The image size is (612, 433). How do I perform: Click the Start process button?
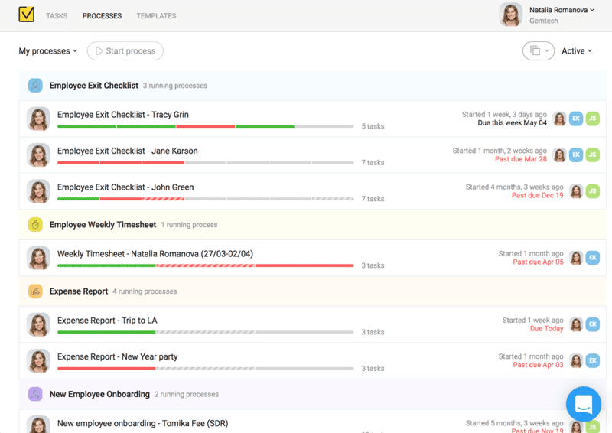125,51
